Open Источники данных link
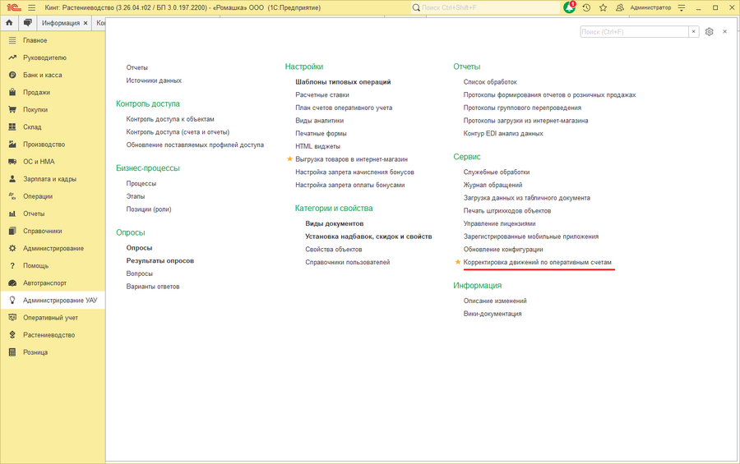The width and height of the screenshot is (740, 464). pyautogui.click(x=154, y=80)
